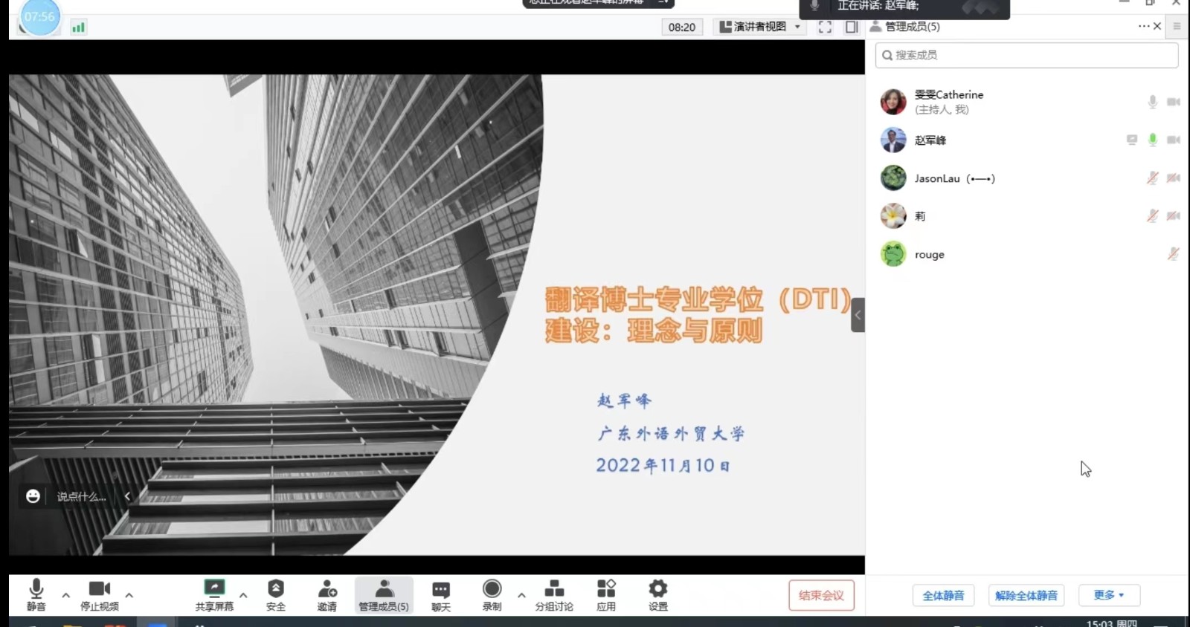Open 共享屏幕 screen share
Viewport: 1190px width, 627px height.
pyautogui.click(x=214, y=590)
